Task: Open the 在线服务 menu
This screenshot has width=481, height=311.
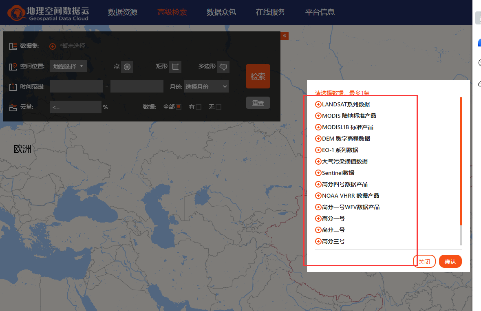Action: [x=271, y=12]
